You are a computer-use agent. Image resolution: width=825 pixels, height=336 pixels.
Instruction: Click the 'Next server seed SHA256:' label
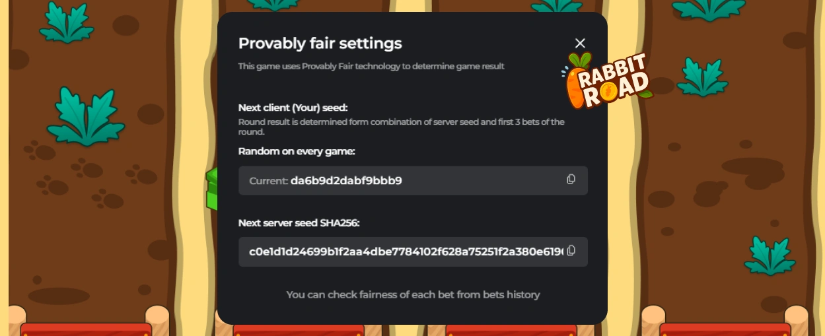(x=299, y=222)
